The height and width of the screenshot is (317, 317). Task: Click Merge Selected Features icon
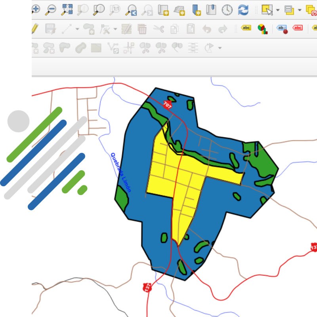click(x=177, y=48)
